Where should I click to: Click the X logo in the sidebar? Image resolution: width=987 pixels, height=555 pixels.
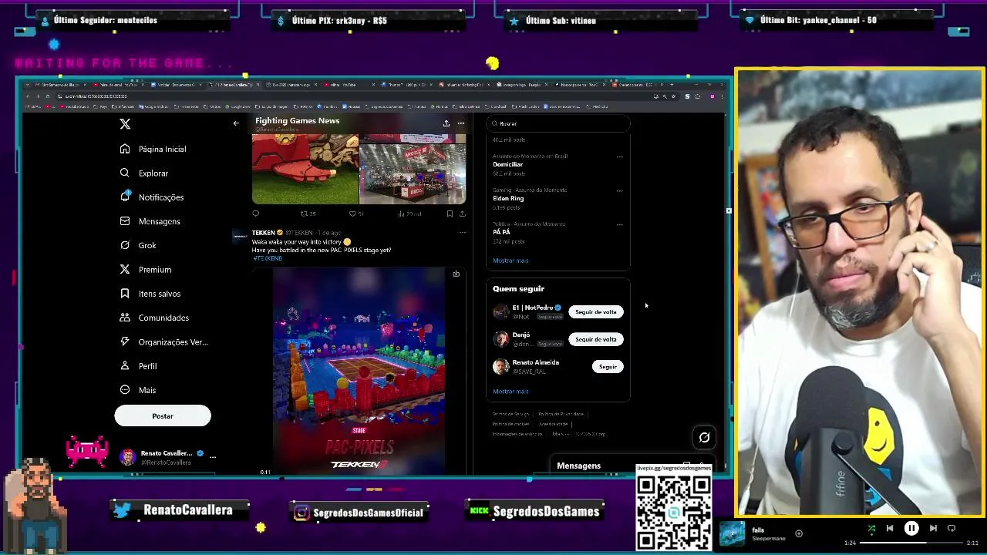[125, 123]
